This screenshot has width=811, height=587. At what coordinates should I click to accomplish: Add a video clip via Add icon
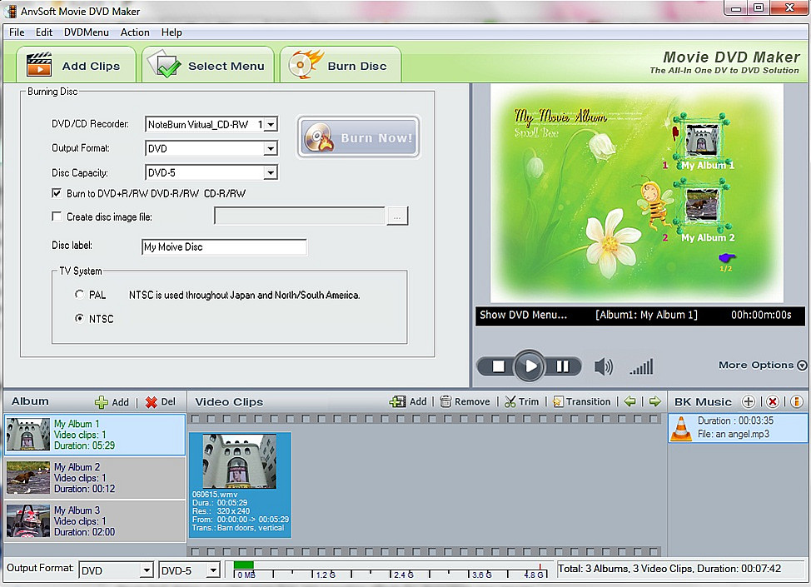coord(397,401)
